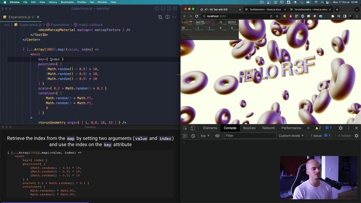Open the 'top' JavaScript context dropdown

click(205, 136)
